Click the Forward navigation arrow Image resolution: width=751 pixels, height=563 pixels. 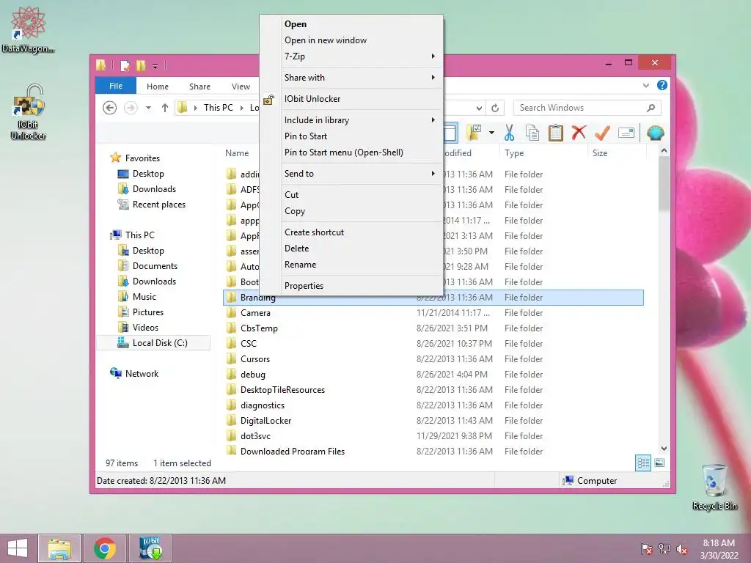[131, 108]
